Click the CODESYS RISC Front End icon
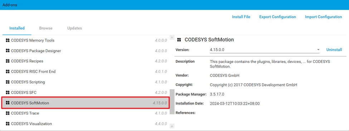 pos(8,71)
